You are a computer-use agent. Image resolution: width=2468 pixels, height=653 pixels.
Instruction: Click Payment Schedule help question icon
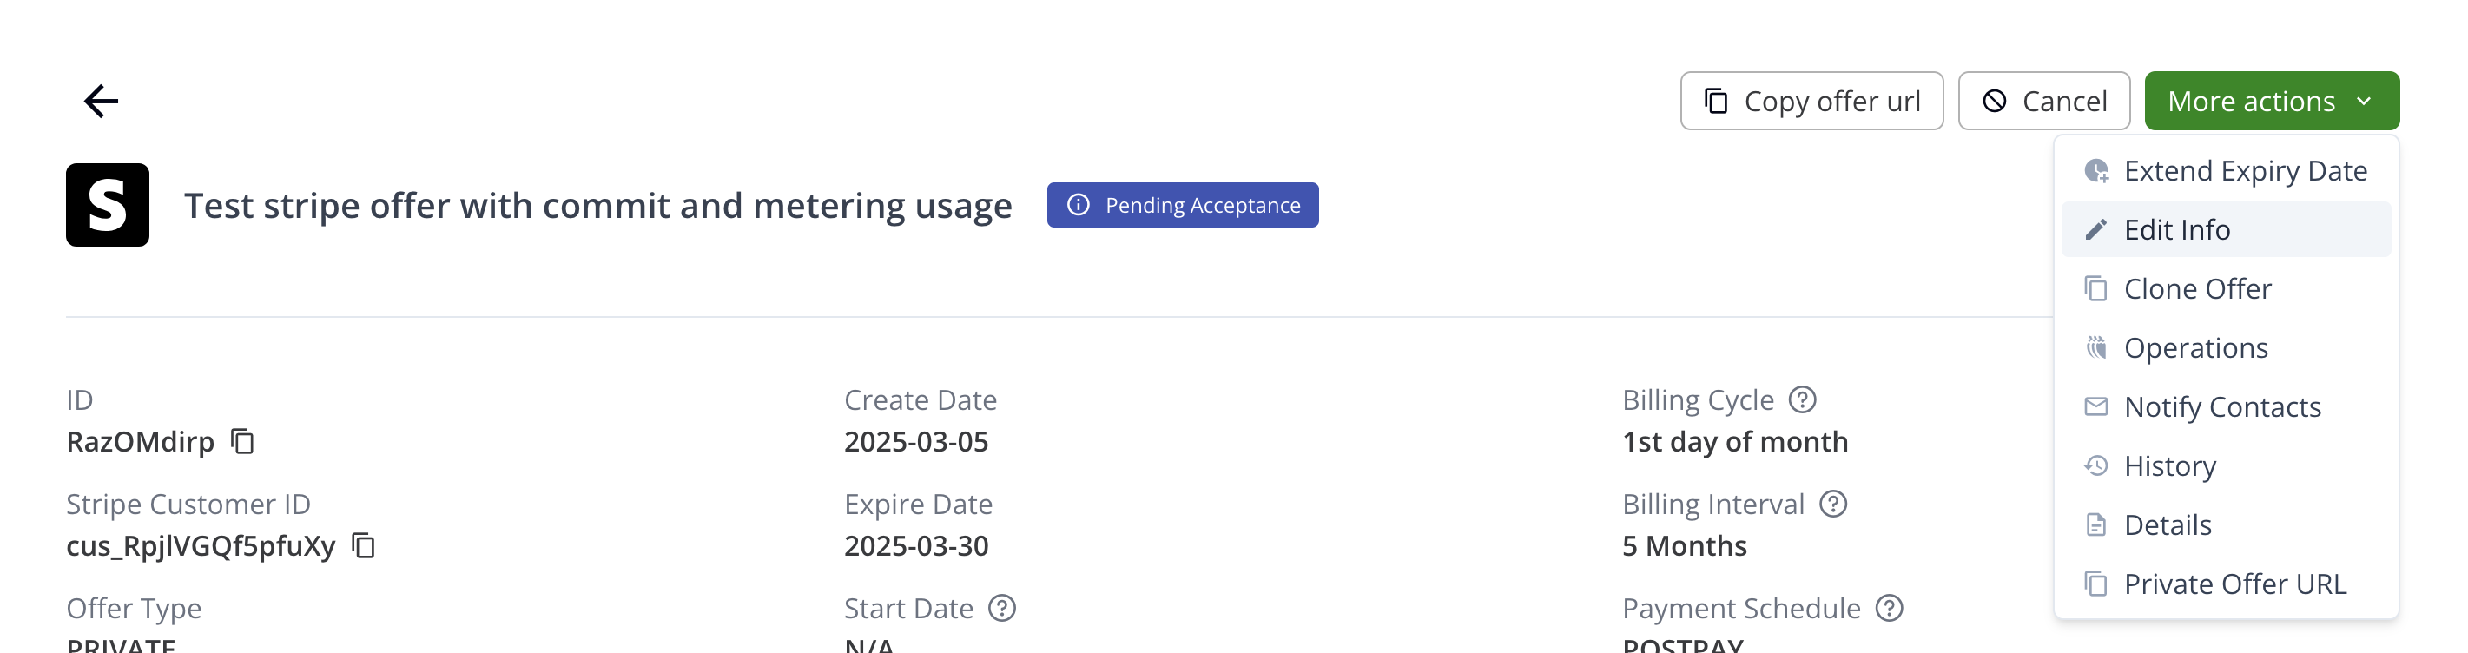point(1889,608)
